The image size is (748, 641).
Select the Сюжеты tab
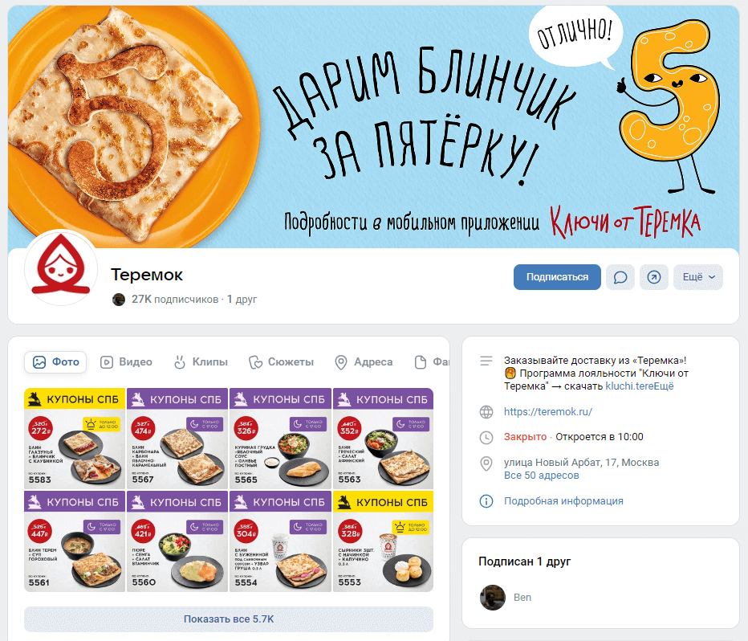[x=282, y=362]
